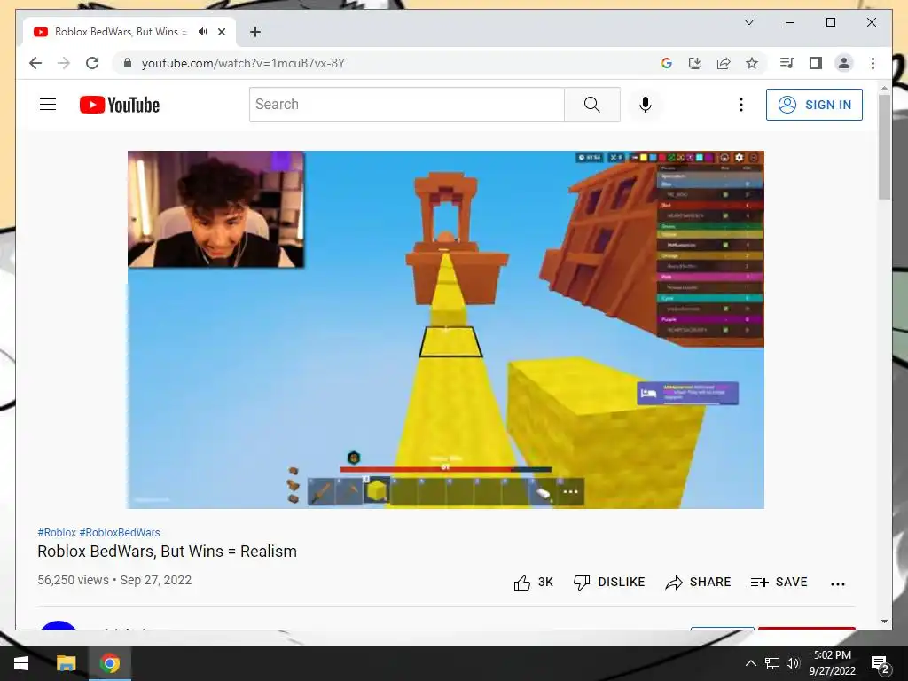Start voice search with the microphone
The width and height of the screenshot is (908, 681).
646,105
